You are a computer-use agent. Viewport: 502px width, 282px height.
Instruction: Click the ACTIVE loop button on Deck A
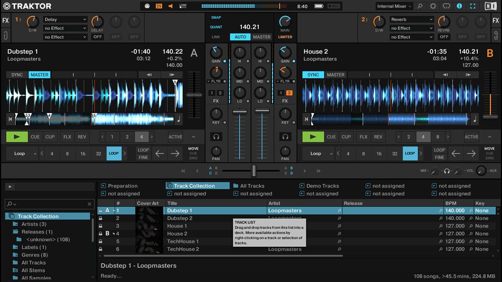coord(175,137)
